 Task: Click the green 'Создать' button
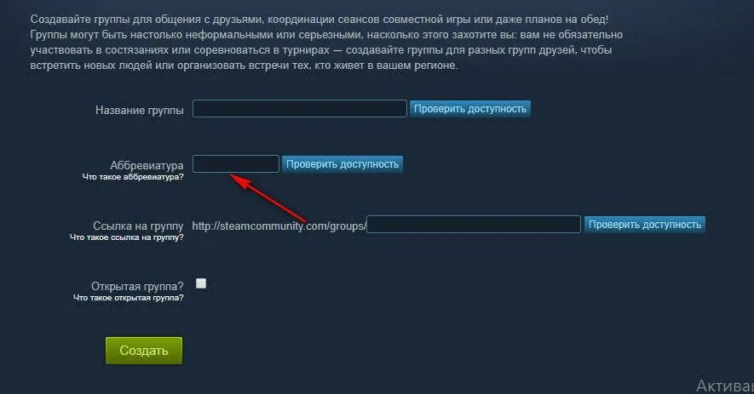point(144,351)
